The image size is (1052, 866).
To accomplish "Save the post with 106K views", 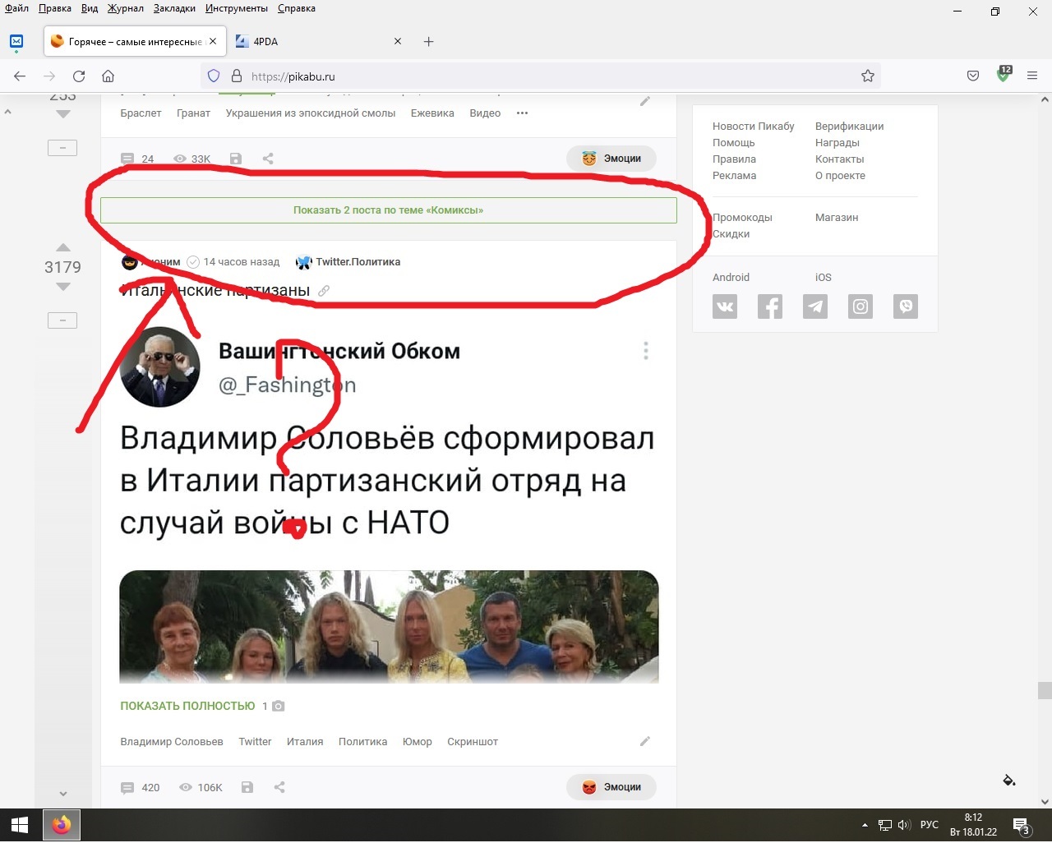I will [247, 787].
